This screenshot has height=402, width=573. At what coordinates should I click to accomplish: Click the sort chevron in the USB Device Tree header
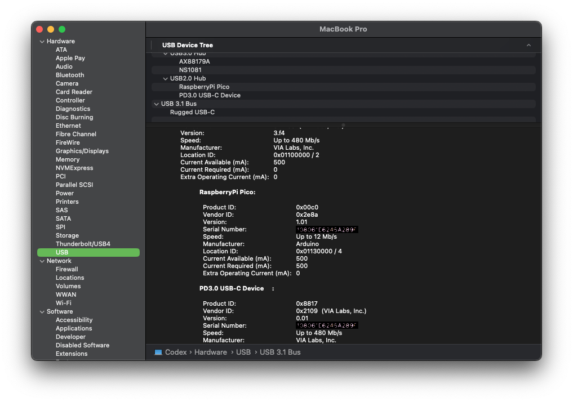(528, 45)
